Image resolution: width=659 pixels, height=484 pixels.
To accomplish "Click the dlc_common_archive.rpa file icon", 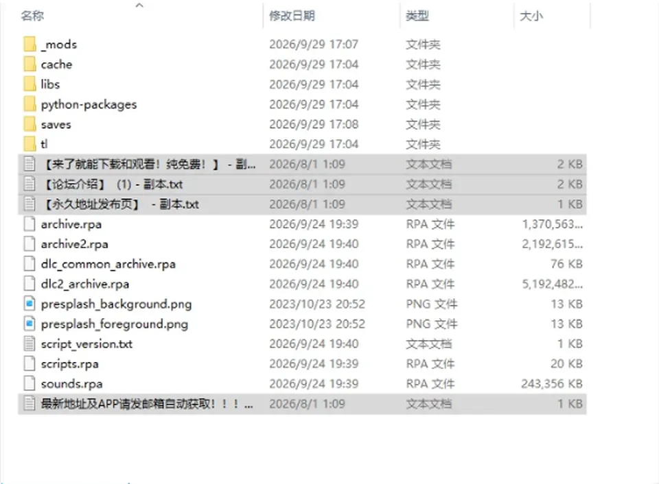I will pyautogui.click(x=30, y=264).
